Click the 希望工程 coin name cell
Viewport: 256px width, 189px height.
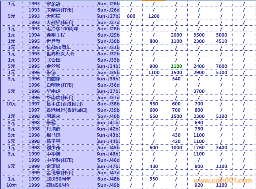point(56,35)
